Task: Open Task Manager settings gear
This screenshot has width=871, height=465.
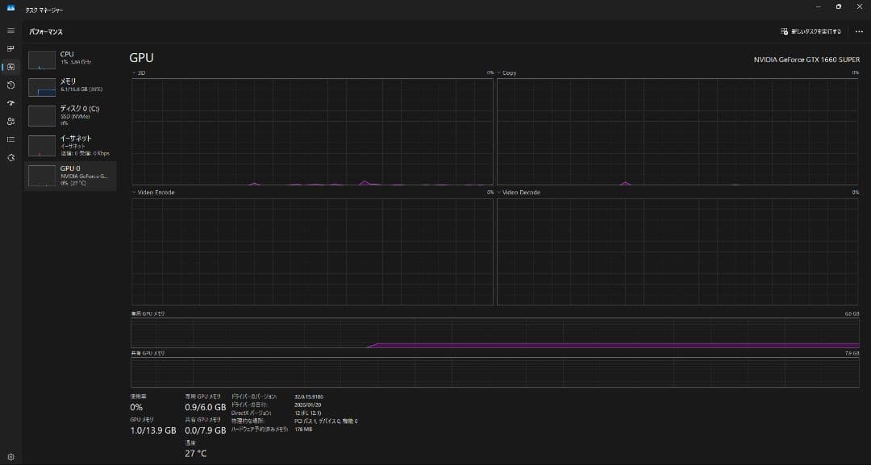Action: [10, 456]
